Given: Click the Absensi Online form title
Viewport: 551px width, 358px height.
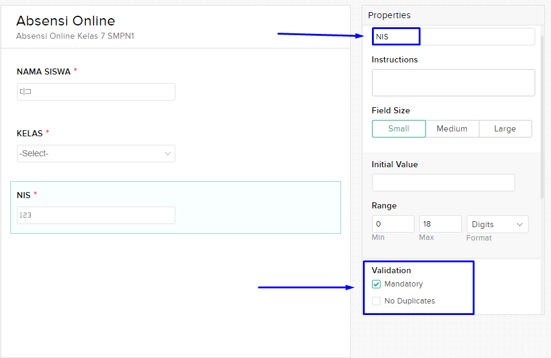Looking at the screenshot, I should coord(66,21).
